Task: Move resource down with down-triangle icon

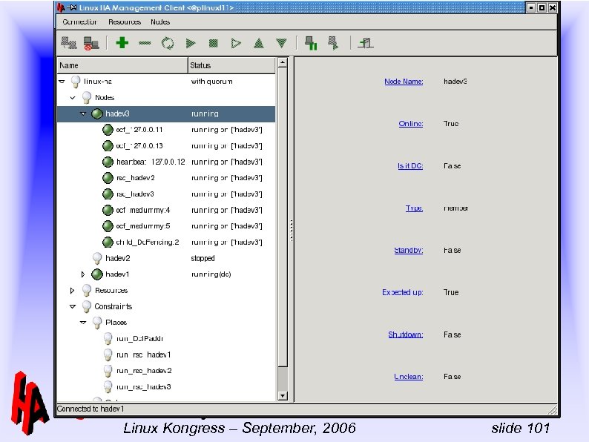Action: click(x=281, y=44)
